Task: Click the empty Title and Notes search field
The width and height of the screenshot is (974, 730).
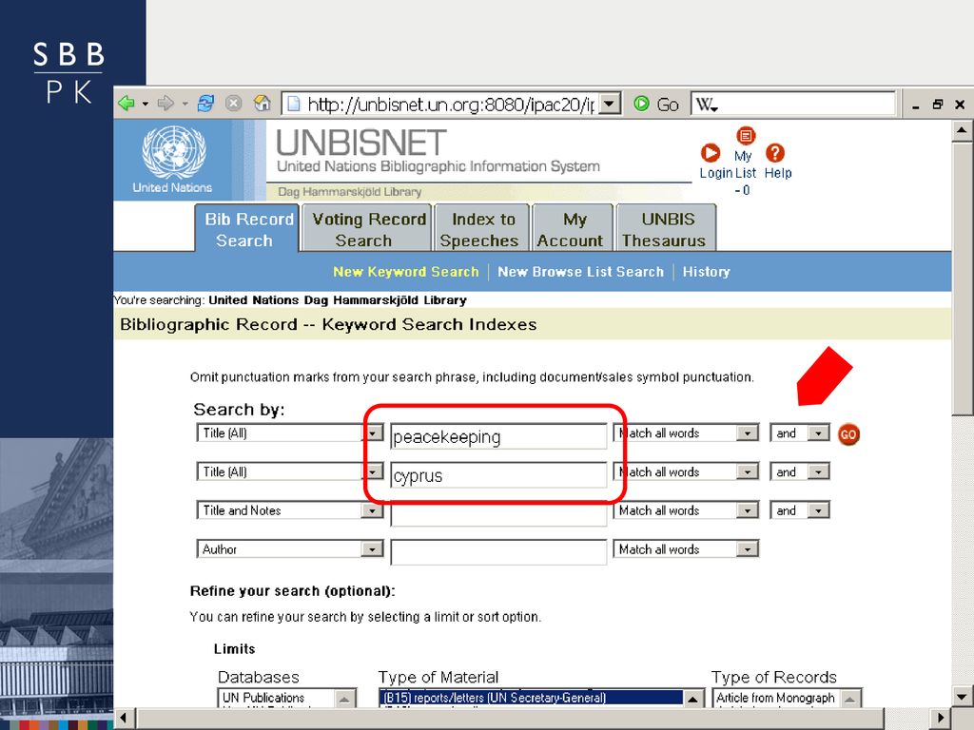Action: (x=498, y=514)
